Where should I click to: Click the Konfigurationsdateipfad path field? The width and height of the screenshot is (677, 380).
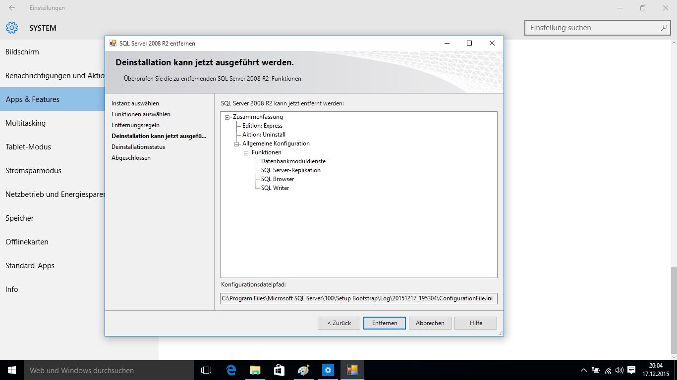coord(359,298)
